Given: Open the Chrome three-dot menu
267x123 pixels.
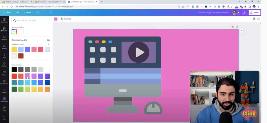Looking at the screenshot, I should [x=259, y=7].
